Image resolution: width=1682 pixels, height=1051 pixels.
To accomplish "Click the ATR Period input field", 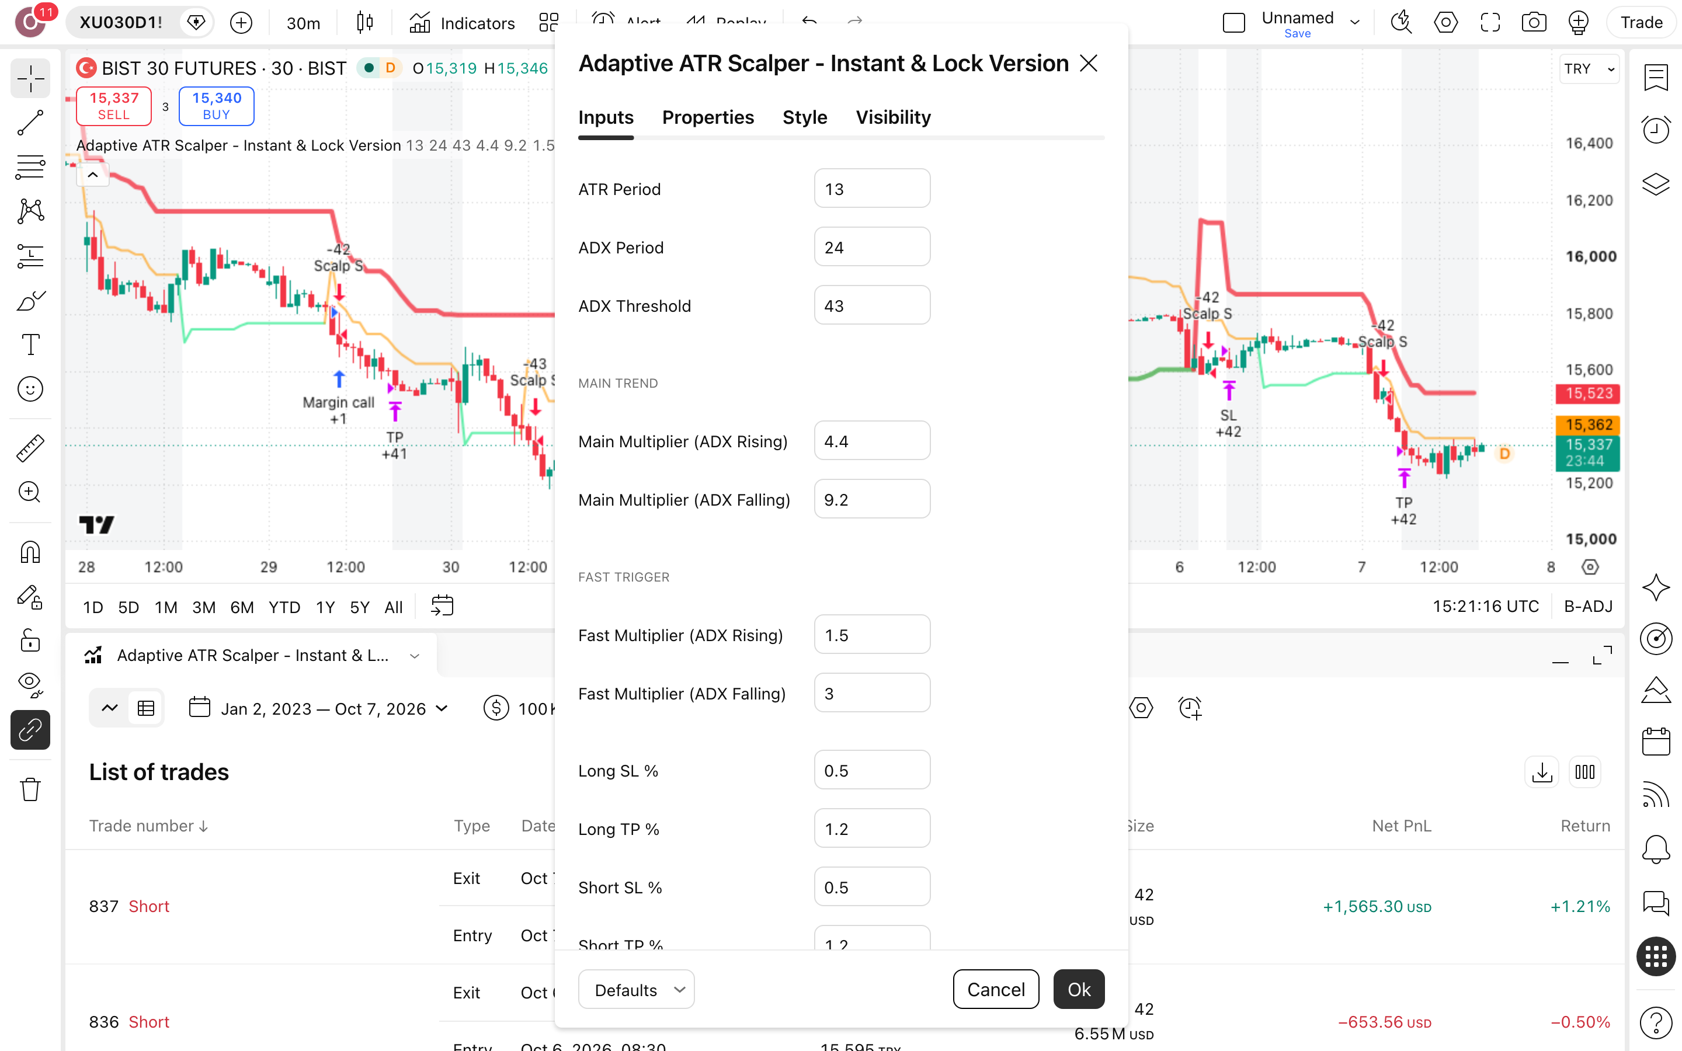I will 871,189.
